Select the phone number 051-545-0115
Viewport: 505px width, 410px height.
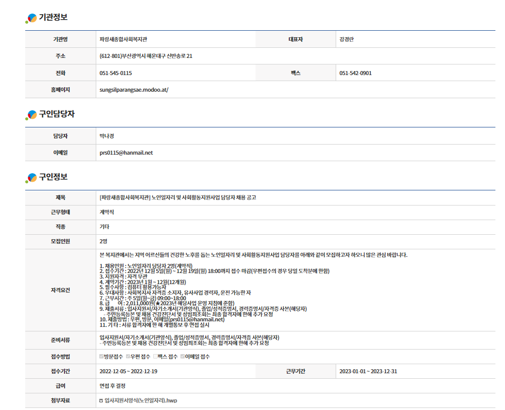pos(115,73)
